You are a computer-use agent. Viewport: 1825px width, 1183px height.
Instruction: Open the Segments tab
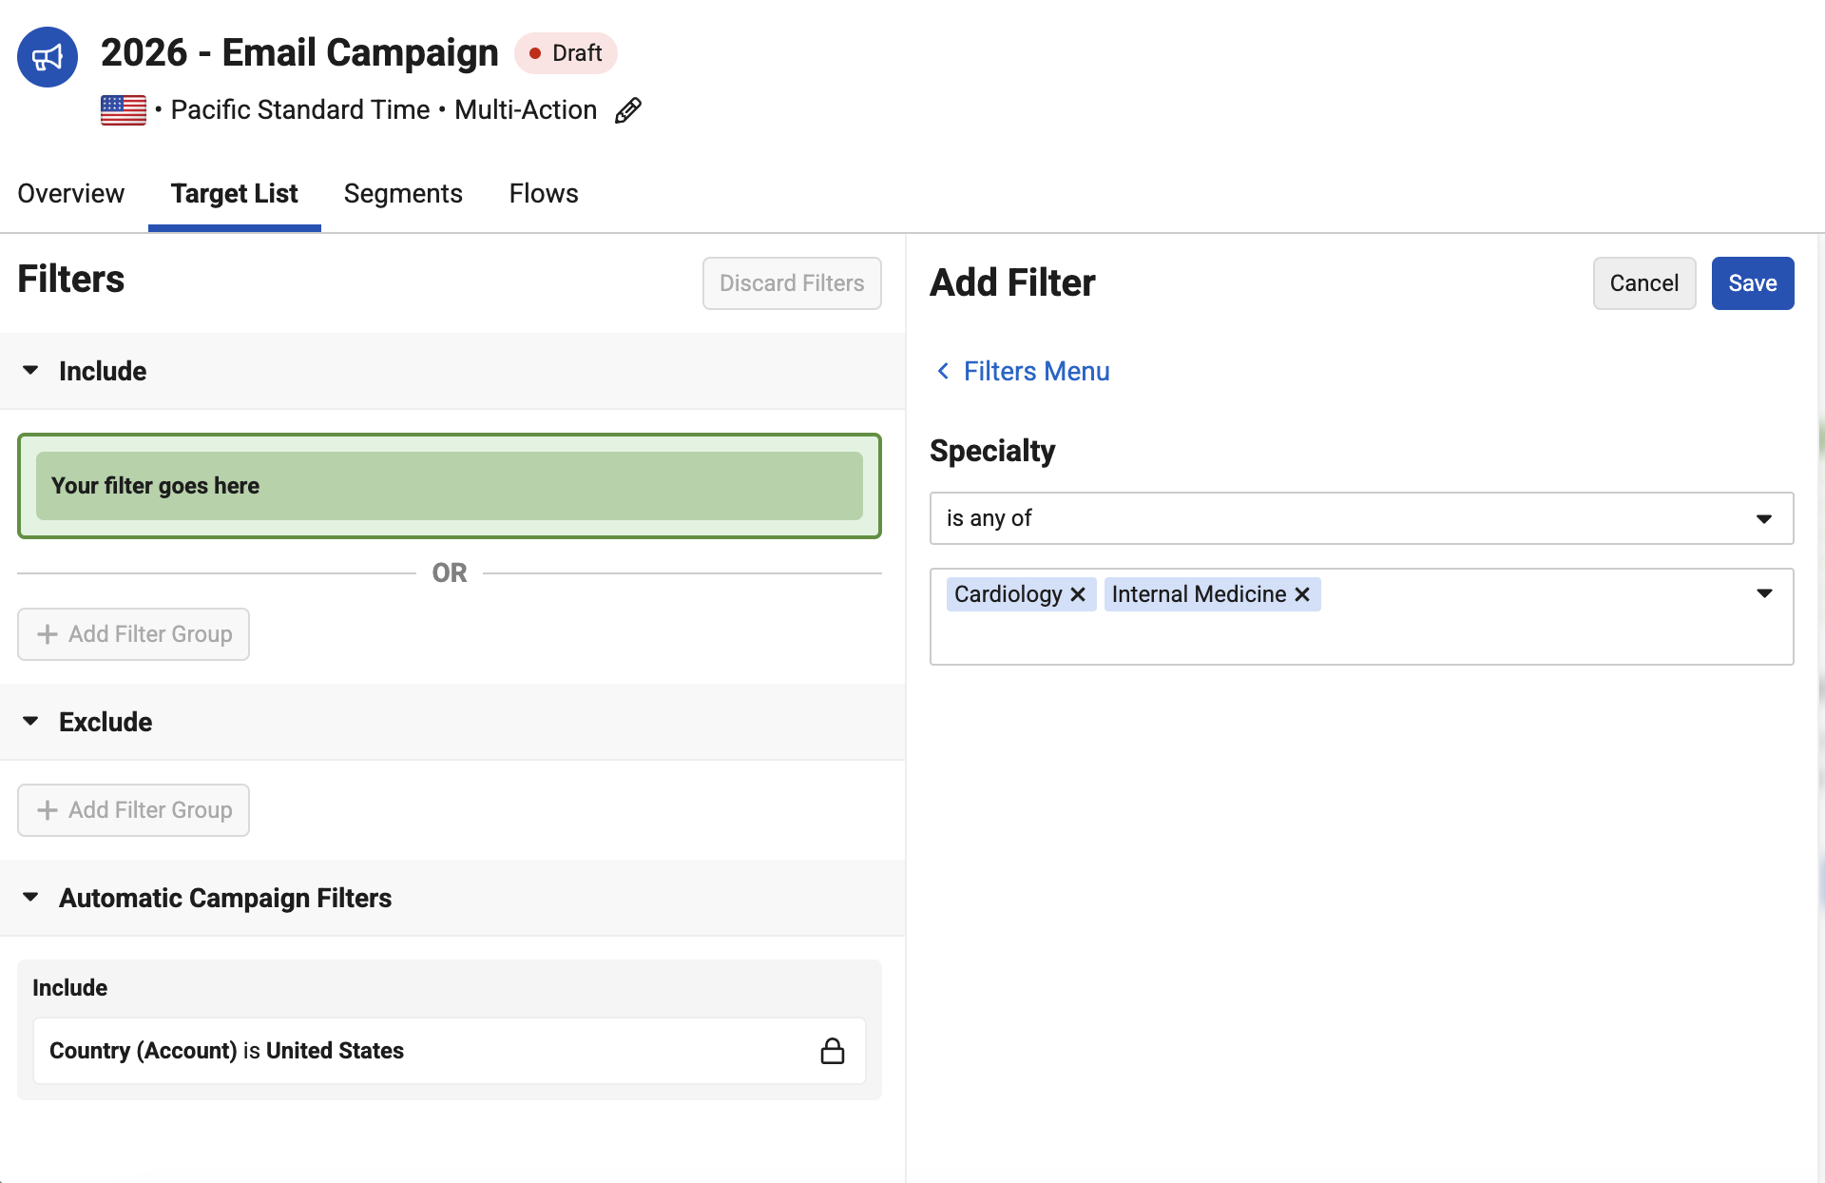[x=403, y=193]
